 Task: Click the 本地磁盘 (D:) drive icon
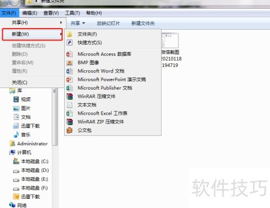coord(16,171)
